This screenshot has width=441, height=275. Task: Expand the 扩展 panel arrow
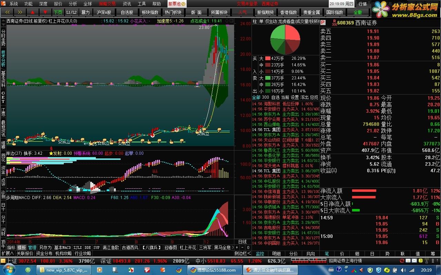pos(7,253)
